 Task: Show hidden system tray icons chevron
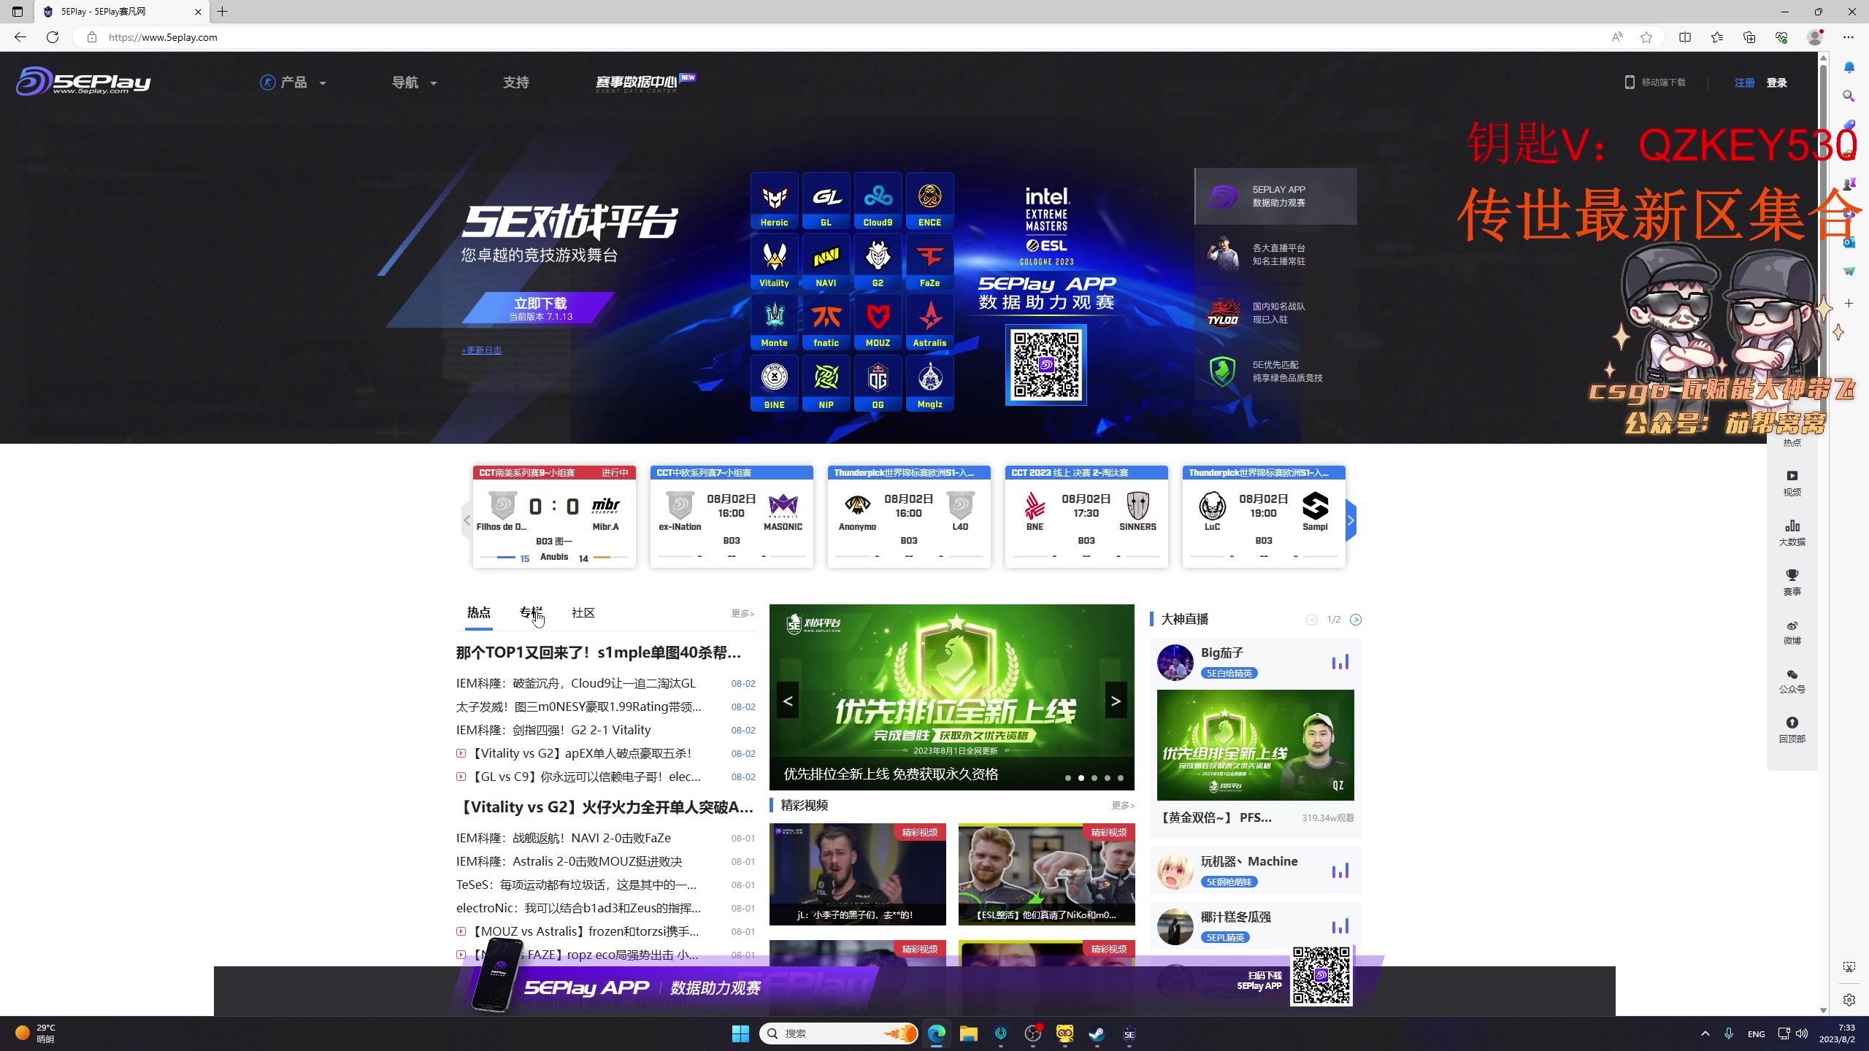point(1705,1033)
